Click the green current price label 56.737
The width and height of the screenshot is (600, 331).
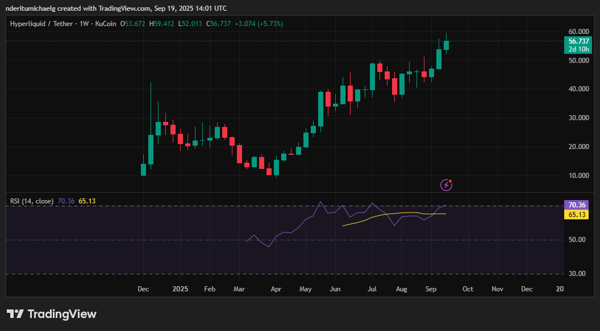coord(578,41)
